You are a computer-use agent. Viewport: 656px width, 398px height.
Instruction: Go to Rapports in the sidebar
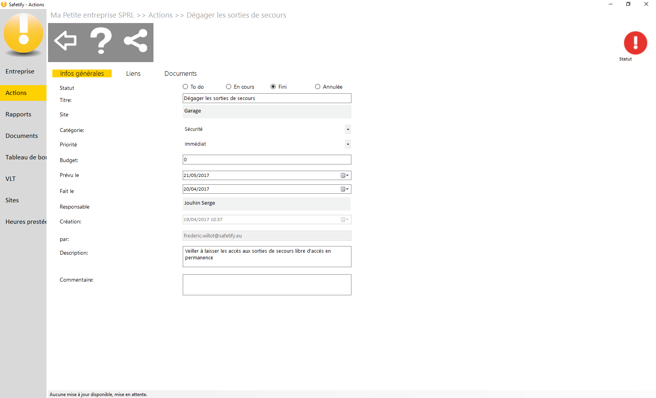pos(18,114)
